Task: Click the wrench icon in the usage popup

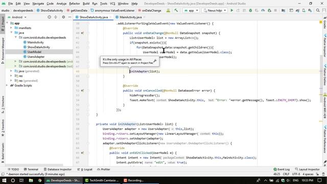Action: tap(155, 61)
